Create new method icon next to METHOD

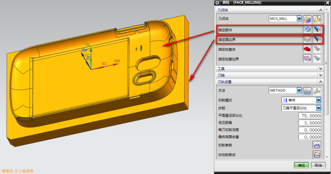(307, 91)
